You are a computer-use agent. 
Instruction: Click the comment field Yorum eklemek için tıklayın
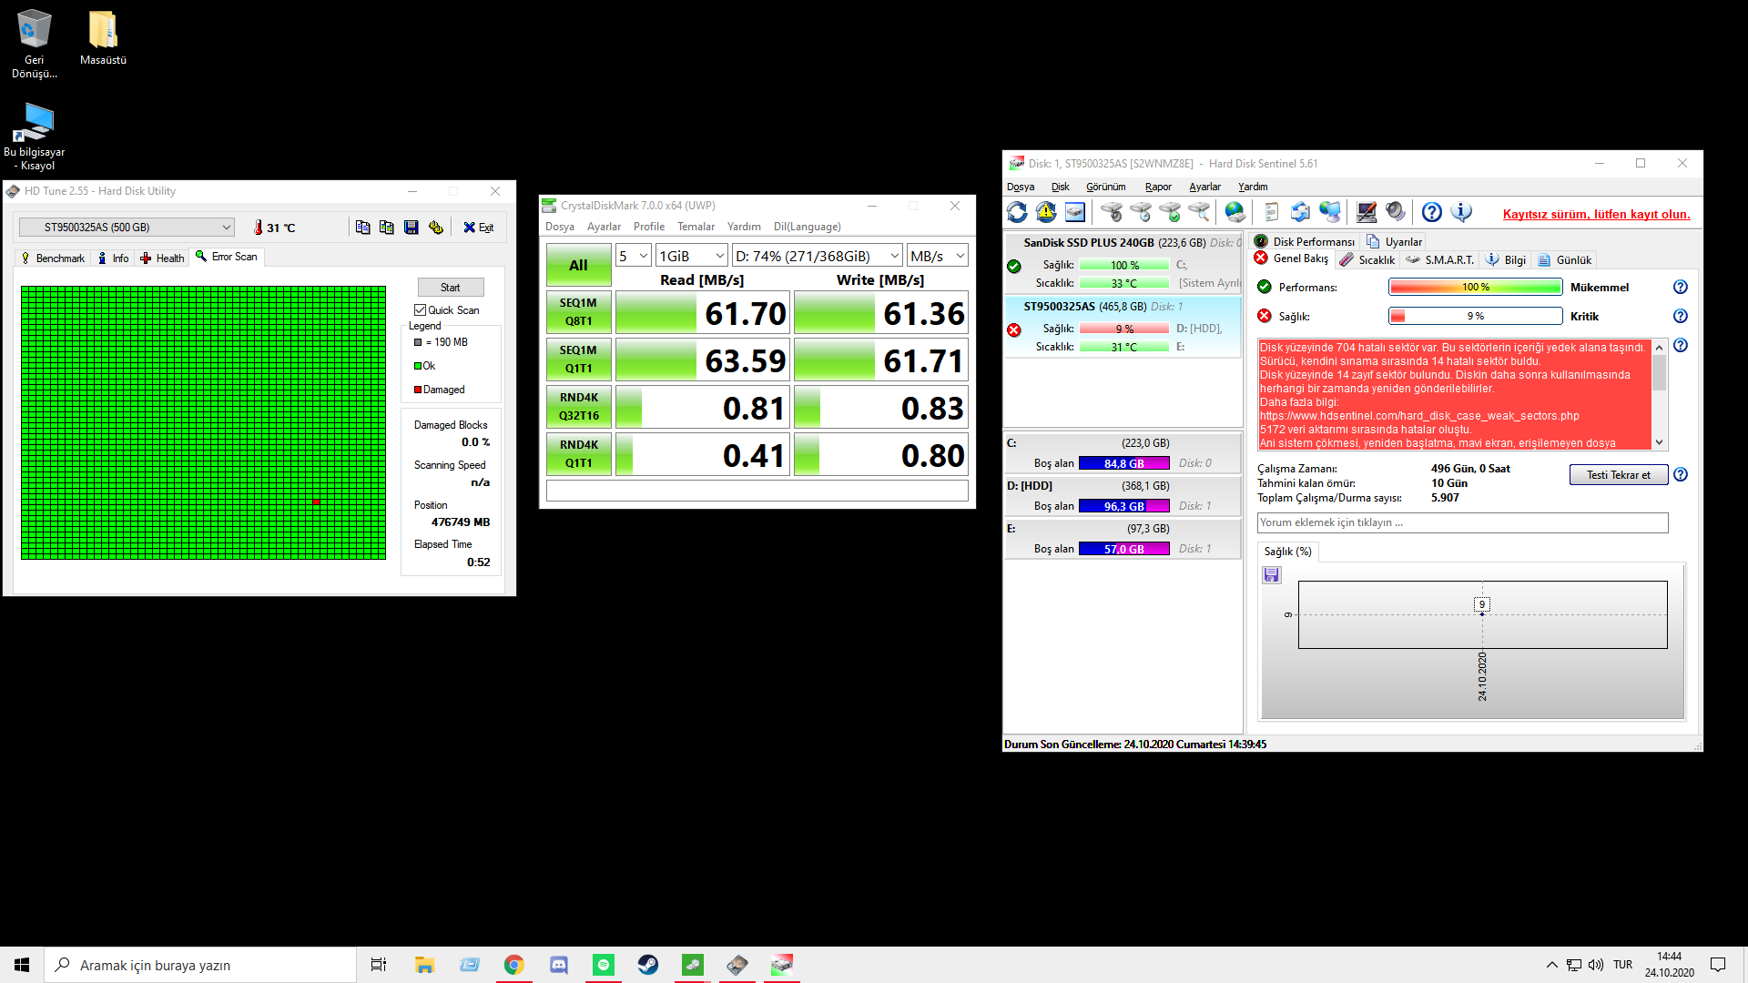(x=1462, y=522)
